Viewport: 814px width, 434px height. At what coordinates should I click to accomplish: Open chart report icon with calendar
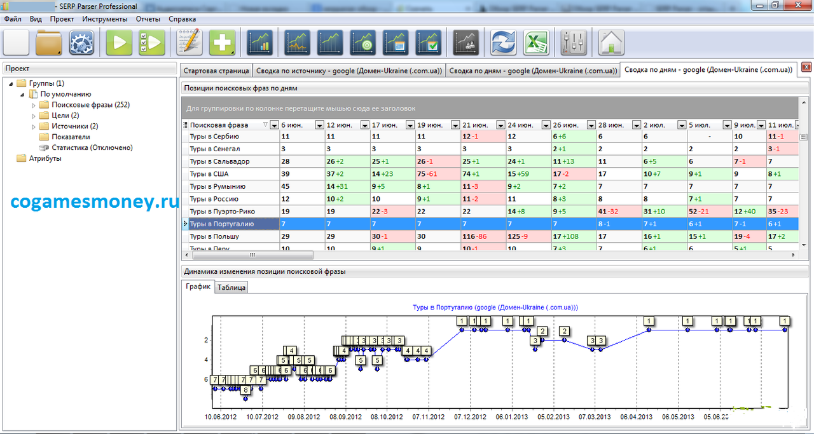coord(396,43)
